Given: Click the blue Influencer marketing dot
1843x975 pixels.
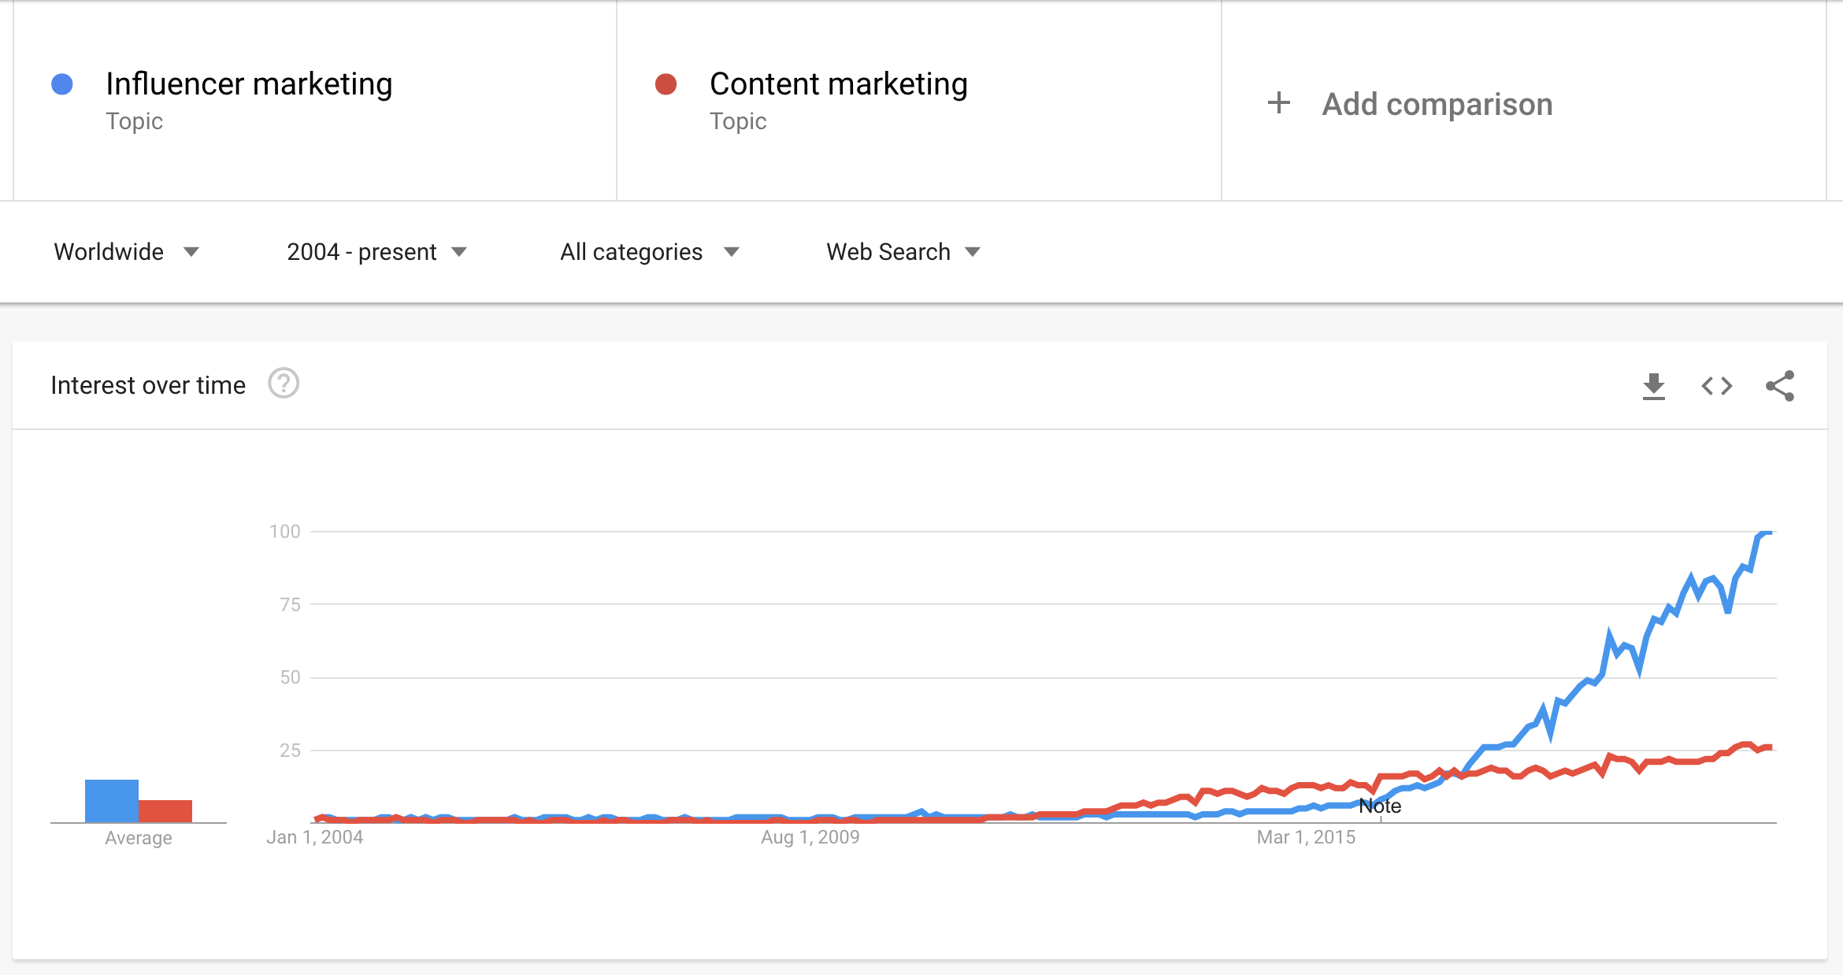Looking at the screenshot, I should coord(62,83).
